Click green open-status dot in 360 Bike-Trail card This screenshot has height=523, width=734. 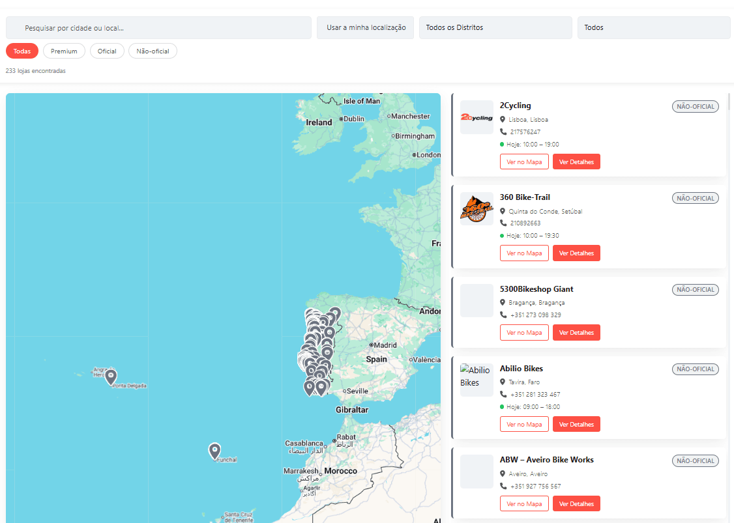(502, 236)
